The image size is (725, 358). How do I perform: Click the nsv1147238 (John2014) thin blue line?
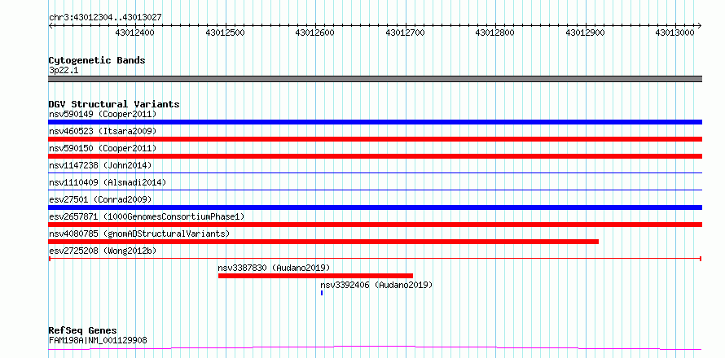[x=375, y=173]
